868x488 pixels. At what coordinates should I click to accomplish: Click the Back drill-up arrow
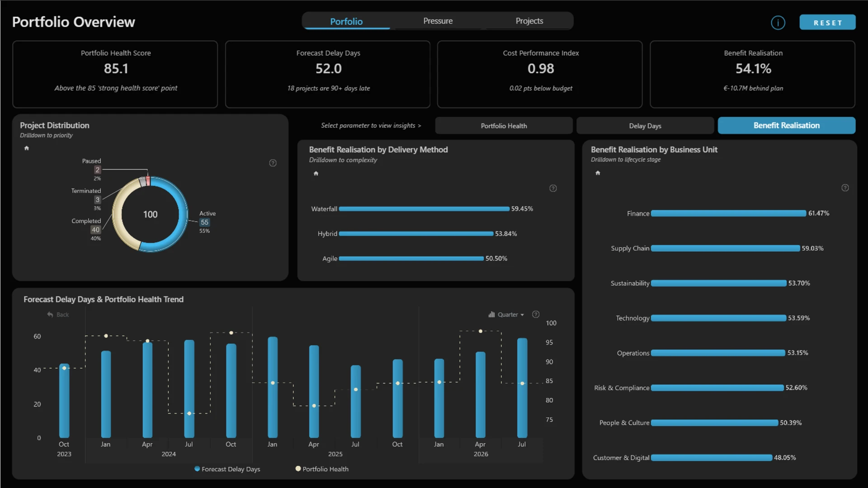point(58,314)
